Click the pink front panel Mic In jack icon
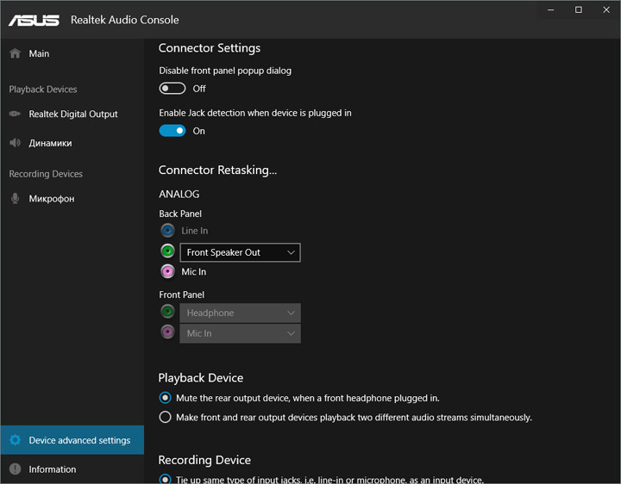The height and width of the screenshot is (484, 621). [167, 332]
